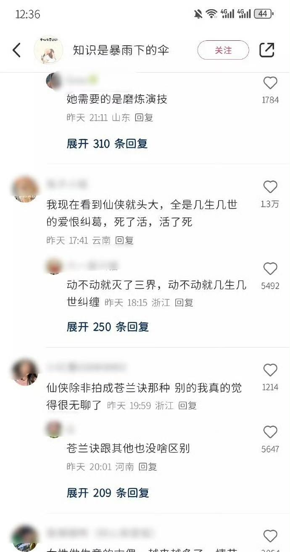Tap the heart on the 5647-like reply

tap(270, 432)
